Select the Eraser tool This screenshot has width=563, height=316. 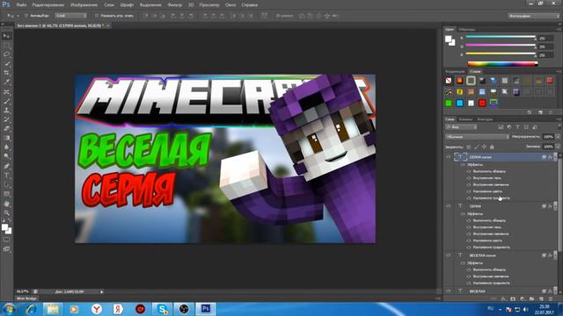tap(6, 129)
